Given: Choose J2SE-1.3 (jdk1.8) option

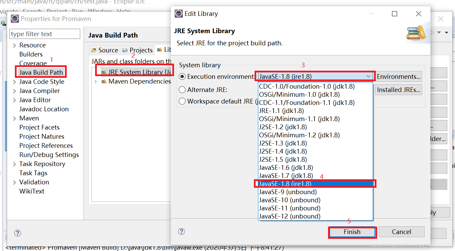Looking at the screenshot, I should (316, 143).
